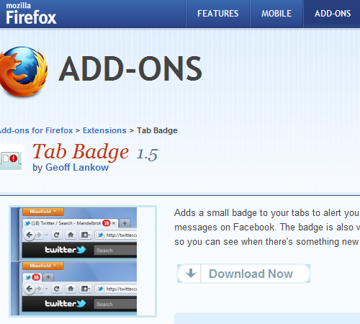Click the download arrow icon
The image size is (360, 324).
191,274
